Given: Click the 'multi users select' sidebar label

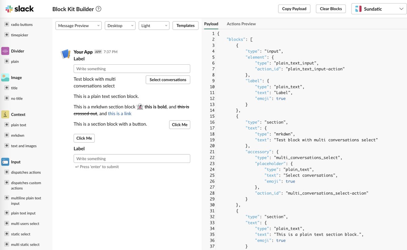Looking at the screenshot, I should click(25, 224).
